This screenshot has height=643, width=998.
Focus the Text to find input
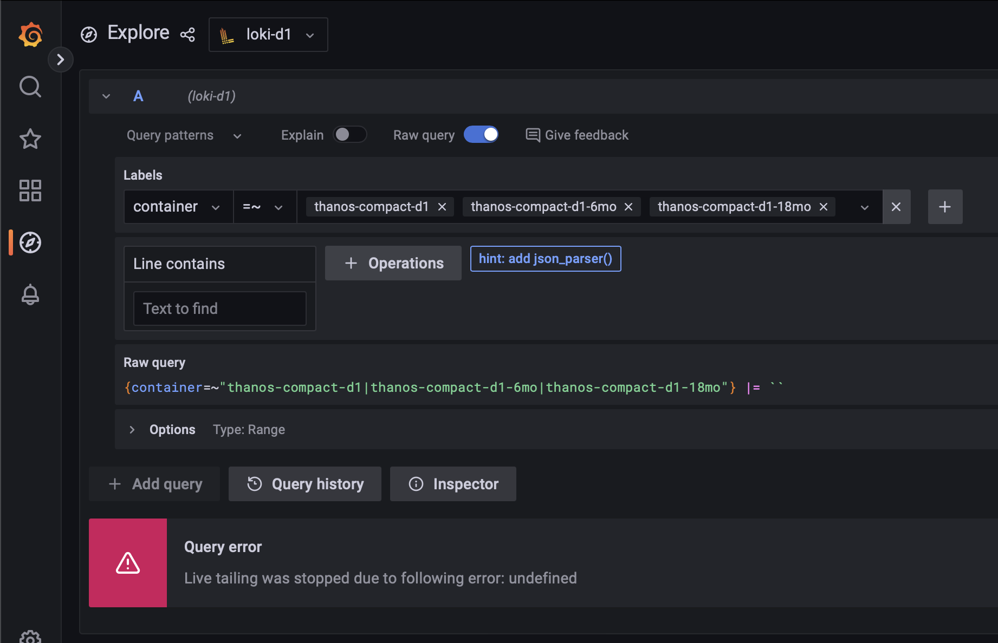tap(220, 309)
